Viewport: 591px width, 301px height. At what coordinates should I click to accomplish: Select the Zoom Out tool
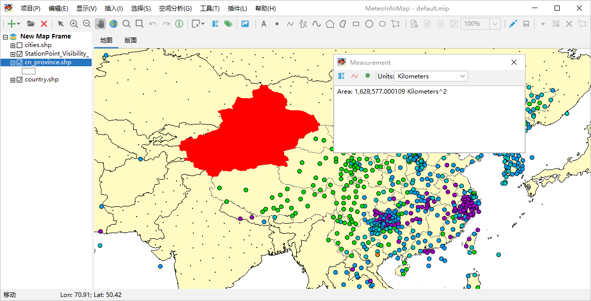[87, 24]
